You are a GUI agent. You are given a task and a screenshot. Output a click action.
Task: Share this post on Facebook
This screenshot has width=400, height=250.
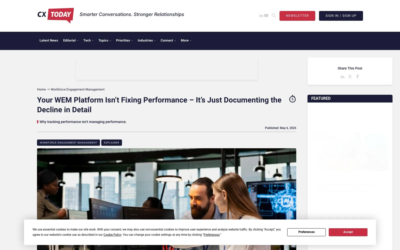(x=357, y=76)
